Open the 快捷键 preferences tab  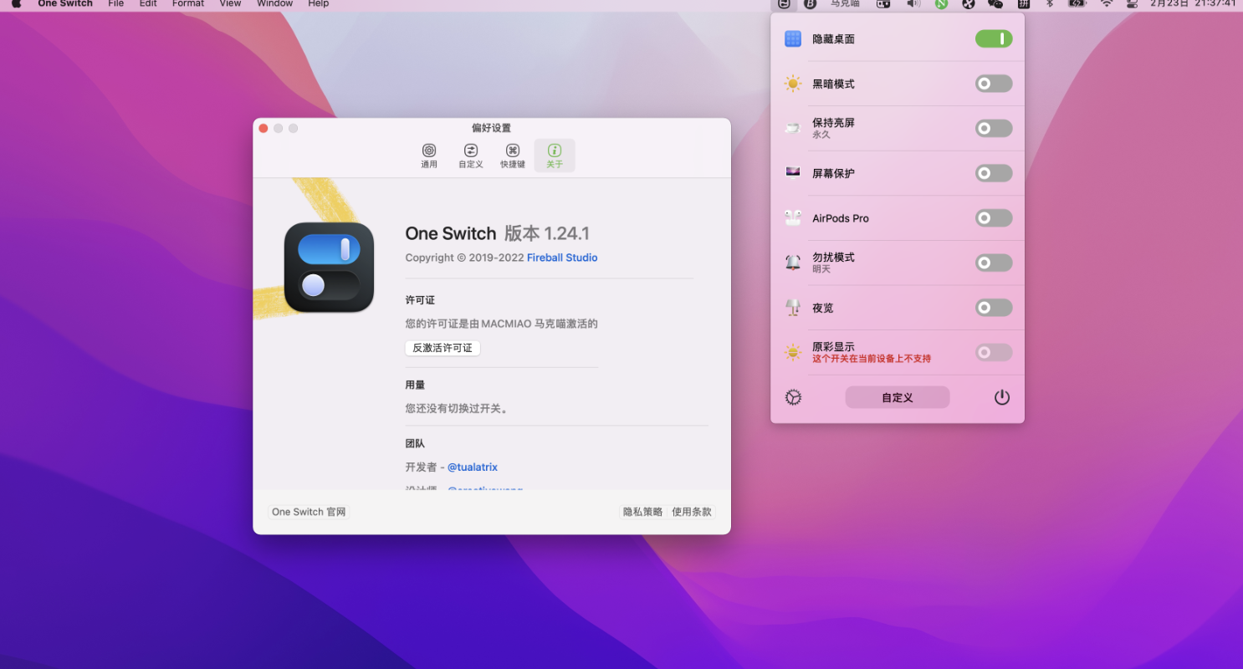tap(513, 156)
